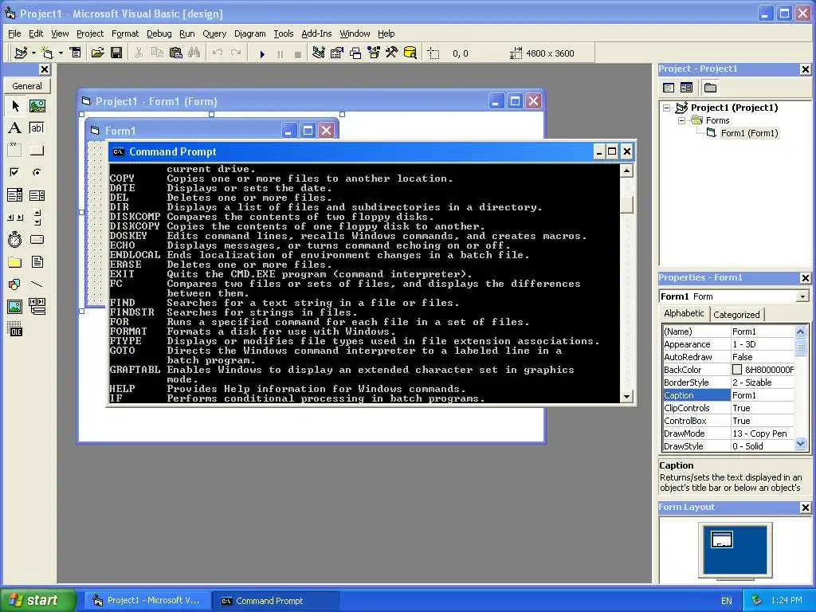Start the program with the Run arrow
The height and width of the screenshot is (612, 816).
point(262,53)
